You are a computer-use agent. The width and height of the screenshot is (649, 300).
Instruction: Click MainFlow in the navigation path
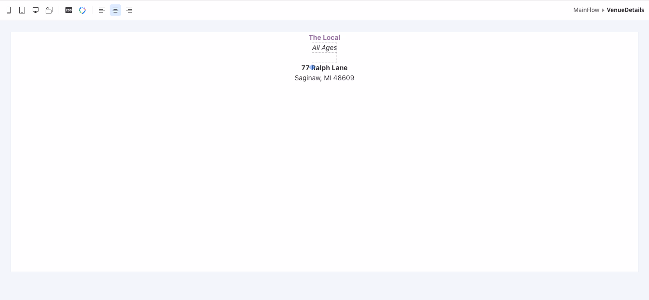(586, 10)
